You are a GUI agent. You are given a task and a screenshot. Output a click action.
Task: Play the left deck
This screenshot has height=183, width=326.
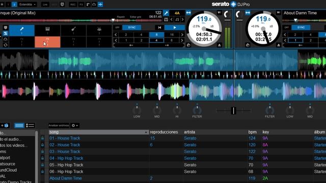175,27
